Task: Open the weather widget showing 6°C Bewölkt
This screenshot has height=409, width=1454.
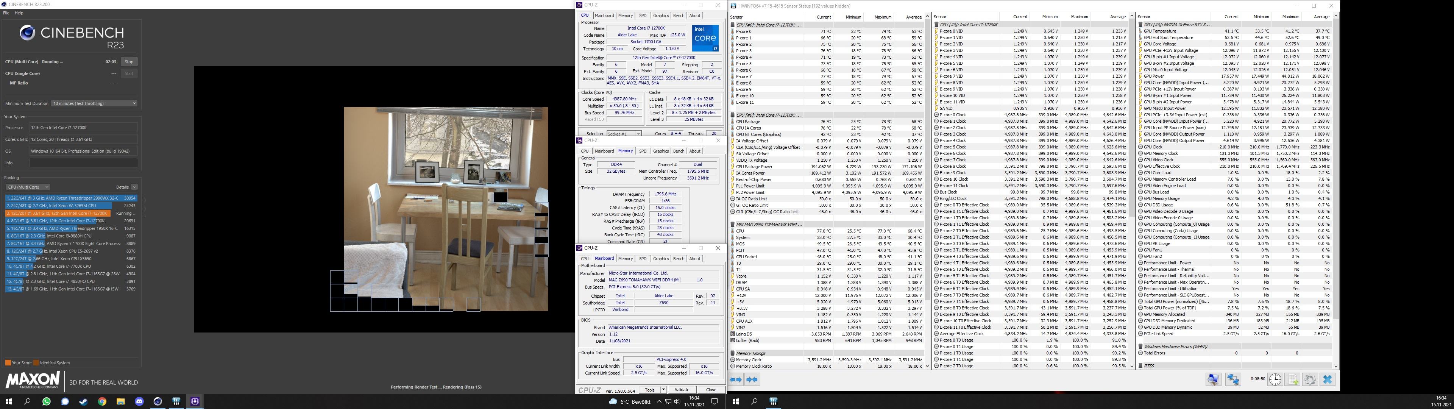Action: pos(630,402)
